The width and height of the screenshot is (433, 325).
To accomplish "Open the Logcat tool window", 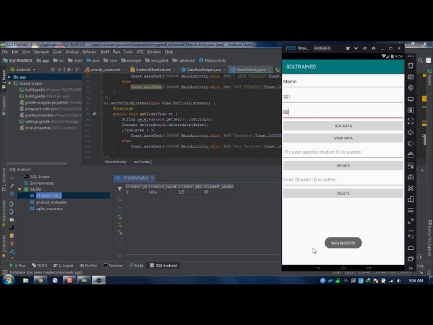I will click(x=63, y=265).
